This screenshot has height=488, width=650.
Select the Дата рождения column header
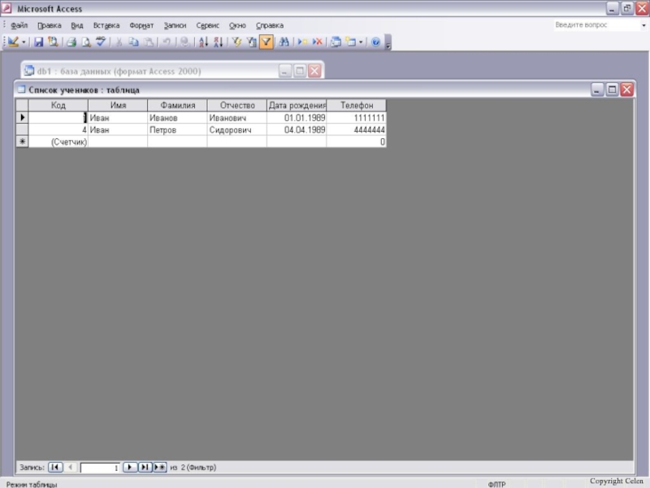pos(297,106)
